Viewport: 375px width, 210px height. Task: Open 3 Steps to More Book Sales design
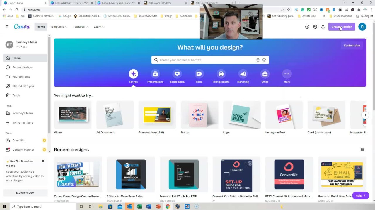(131, 174)
